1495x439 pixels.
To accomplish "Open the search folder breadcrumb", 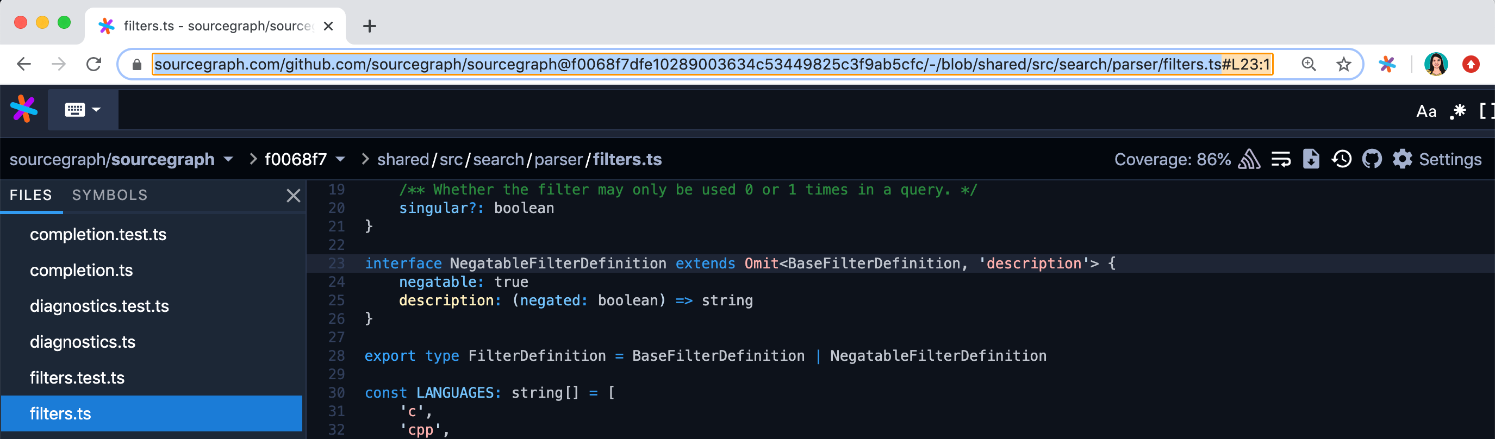I will [x=498, y=159].
